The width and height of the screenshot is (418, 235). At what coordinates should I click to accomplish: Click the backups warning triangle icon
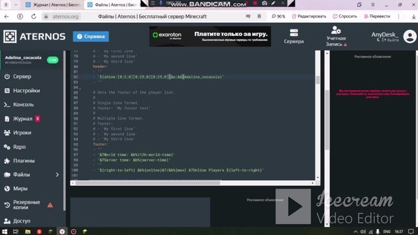tap(50, 205)
